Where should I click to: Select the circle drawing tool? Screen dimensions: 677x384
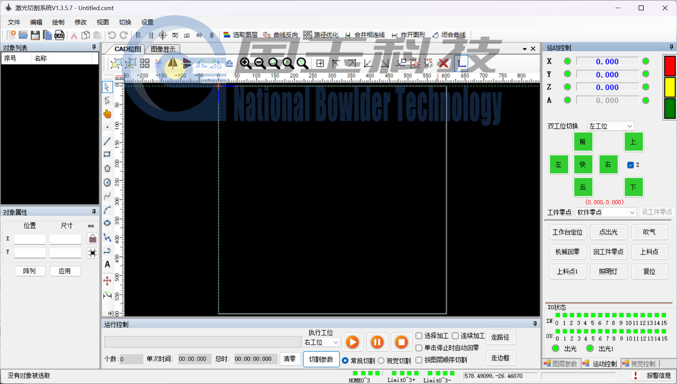pyautogui.click(x=107, y=182)
